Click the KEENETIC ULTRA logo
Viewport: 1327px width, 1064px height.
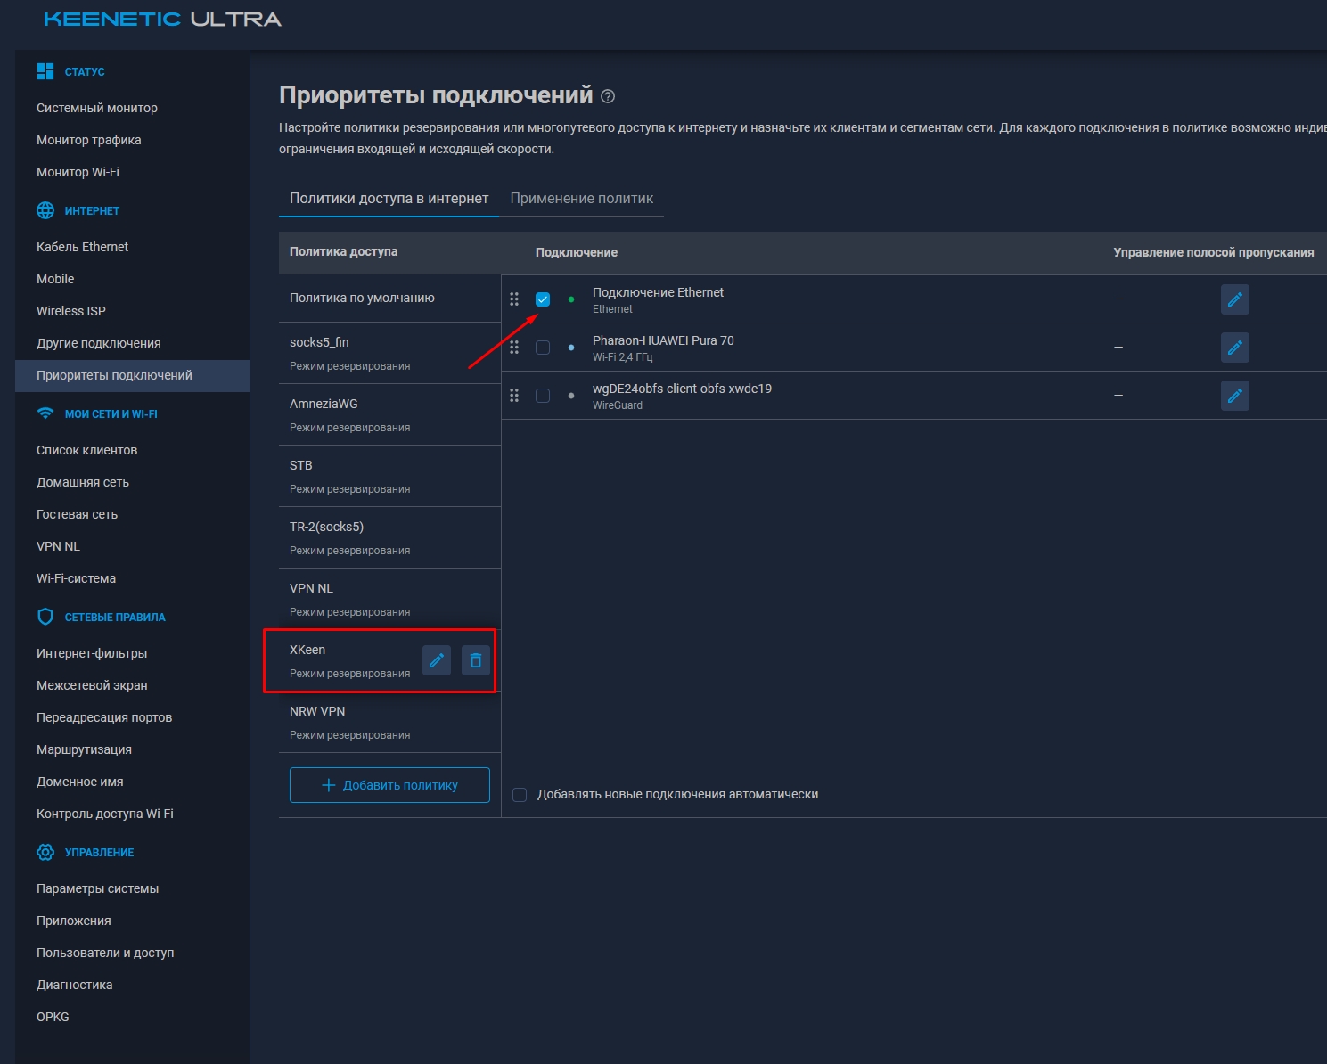click(160, 18)
